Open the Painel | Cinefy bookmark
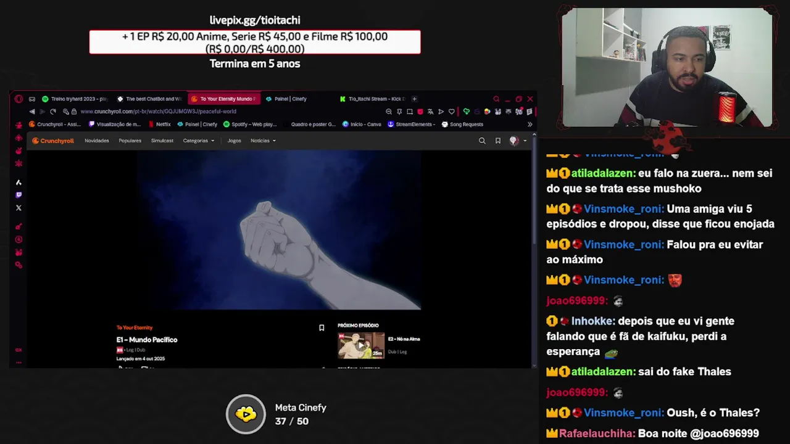 (x=197, y=124)
